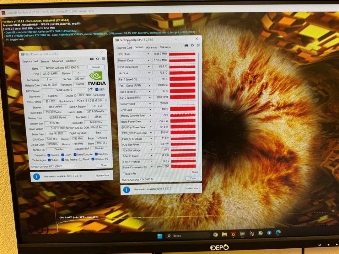339x254 pixels.
Task: Open the Memory Clock sensor dropdown
Action: [148, 60]
